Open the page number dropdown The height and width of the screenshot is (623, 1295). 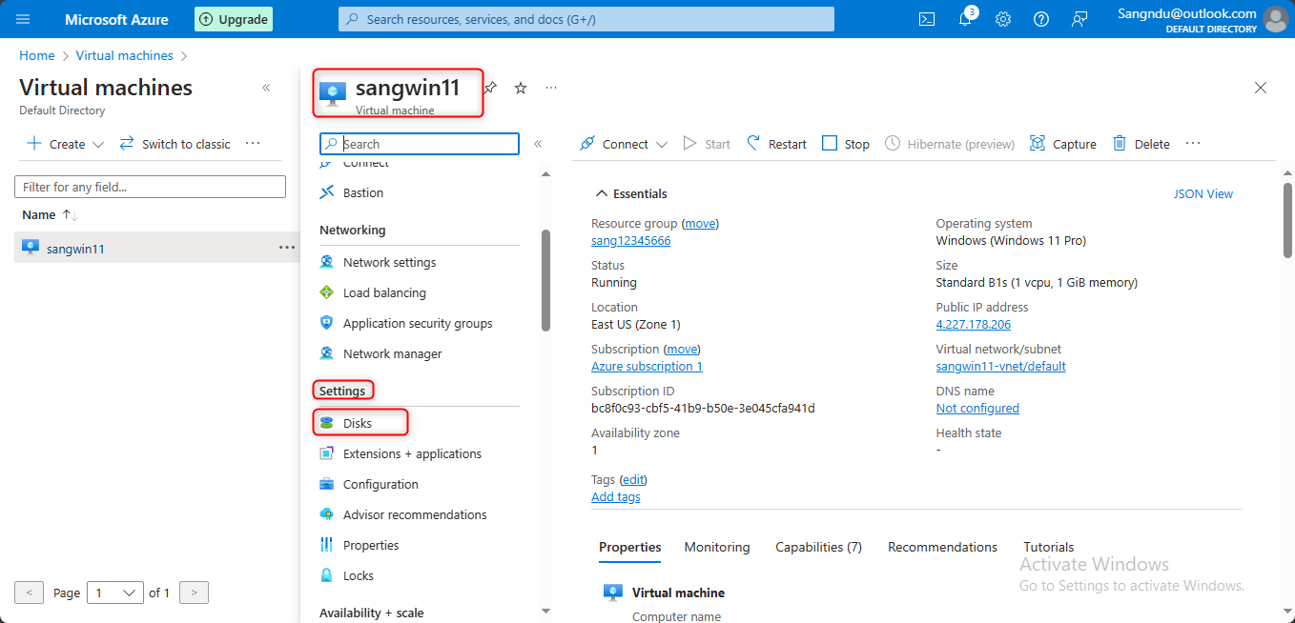pyautogui.click(x=115, y=593)
